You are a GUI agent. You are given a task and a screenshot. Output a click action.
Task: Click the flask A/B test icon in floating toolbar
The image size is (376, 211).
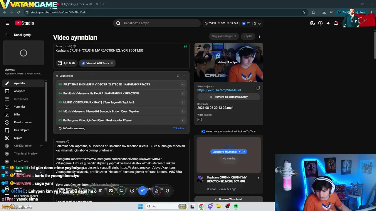pos(157,190)
